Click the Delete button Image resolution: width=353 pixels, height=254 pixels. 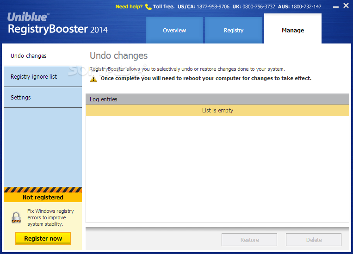coord(314,240)
